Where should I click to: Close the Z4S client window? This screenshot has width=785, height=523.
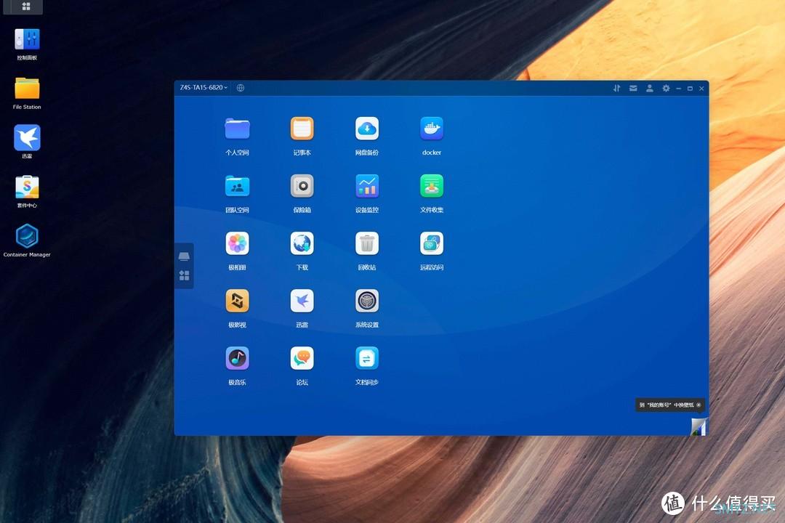pos(701,89)
